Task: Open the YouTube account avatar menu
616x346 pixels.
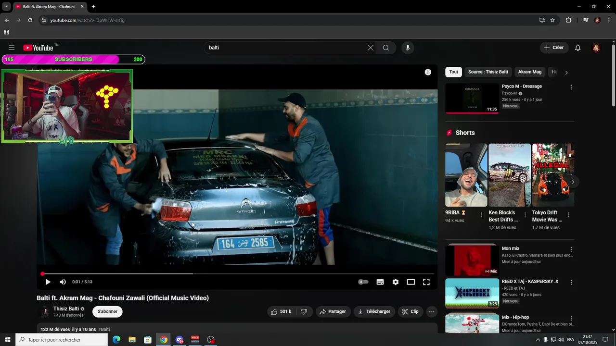Action: 596,48
